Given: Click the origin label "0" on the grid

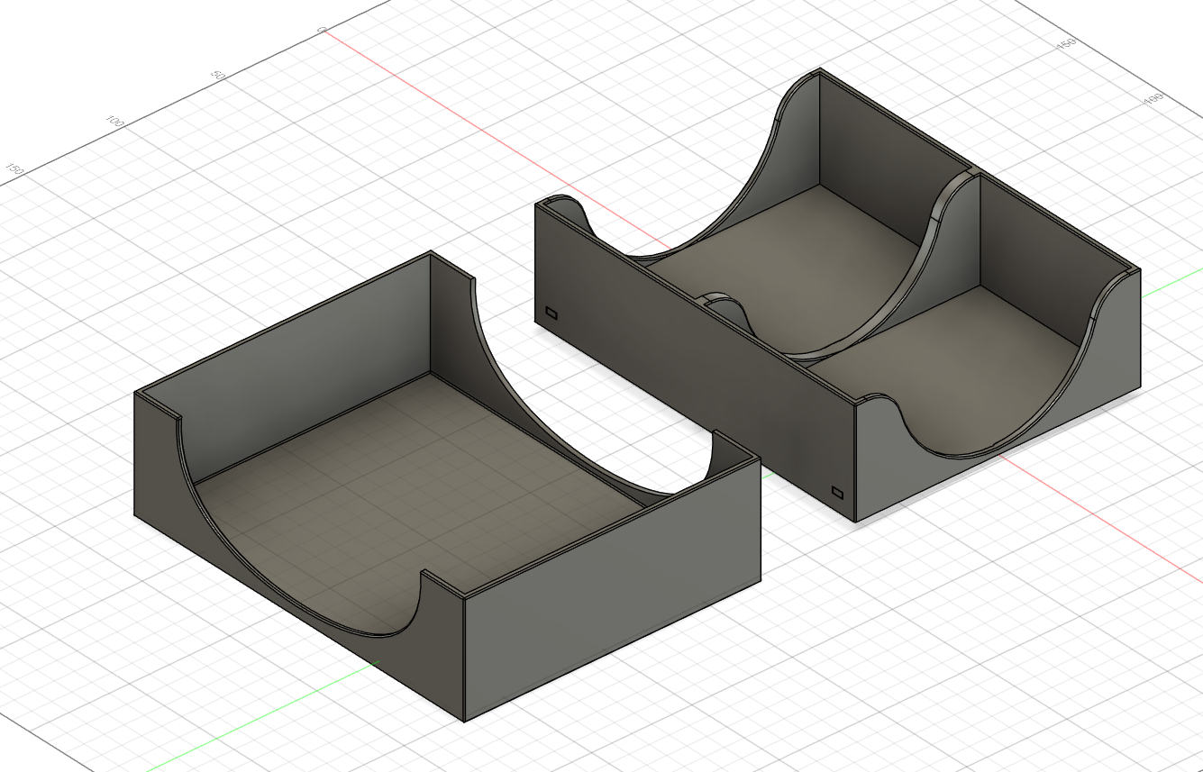Looking at the screenshot, I should tap(321, 30).
